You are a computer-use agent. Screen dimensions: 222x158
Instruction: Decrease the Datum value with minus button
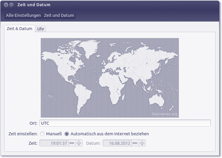(x=135, y=143)
